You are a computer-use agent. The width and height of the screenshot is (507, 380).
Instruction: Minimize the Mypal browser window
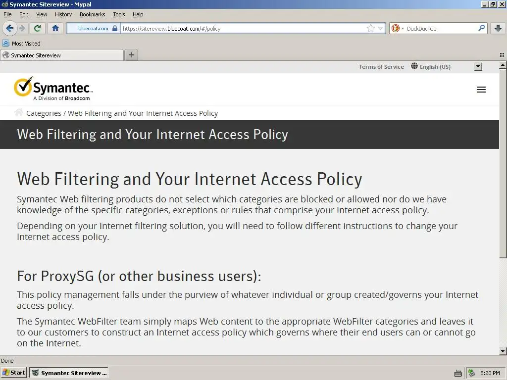click(x=485, y=4)
